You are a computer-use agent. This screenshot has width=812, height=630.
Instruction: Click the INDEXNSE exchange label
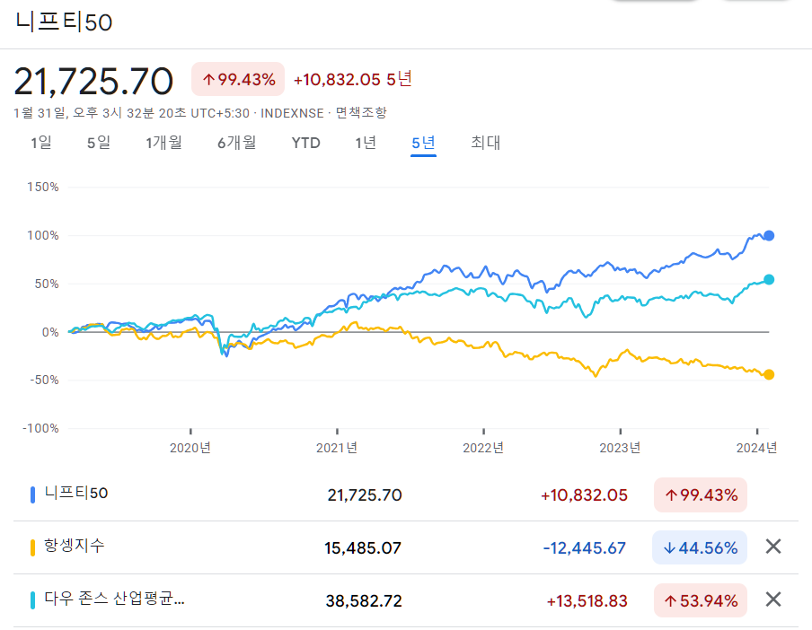click(292, 113)
